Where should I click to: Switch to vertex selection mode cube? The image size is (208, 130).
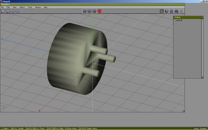[84, 11]
